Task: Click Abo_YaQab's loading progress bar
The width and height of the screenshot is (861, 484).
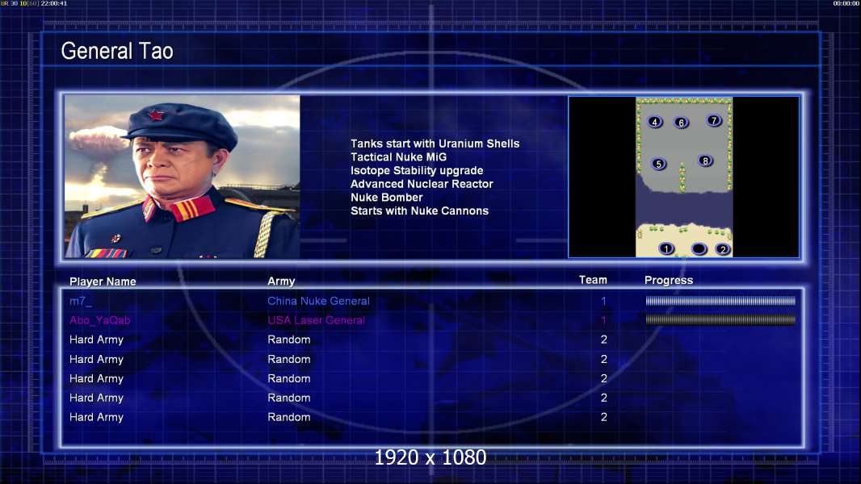Action: (720, 320)
